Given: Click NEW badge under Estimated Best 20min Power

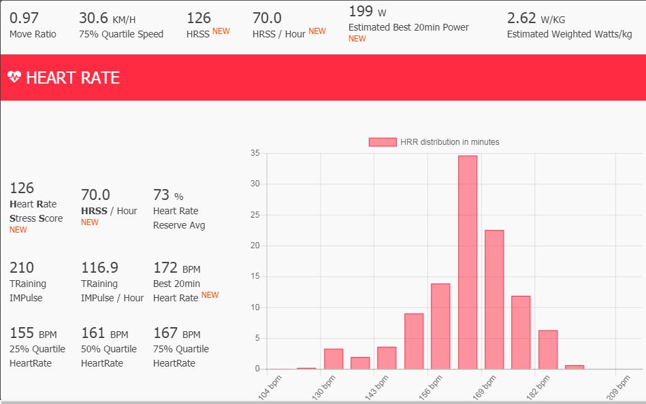Looking at the screenshot, I should tap(357, 39).
